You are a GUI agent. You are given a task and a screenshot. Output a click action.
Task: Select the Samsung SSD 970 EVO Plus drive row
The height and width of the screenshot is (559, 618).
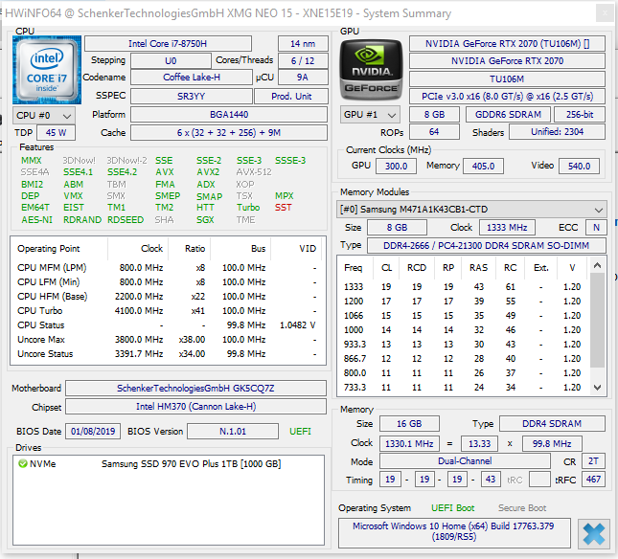point(169,464)
